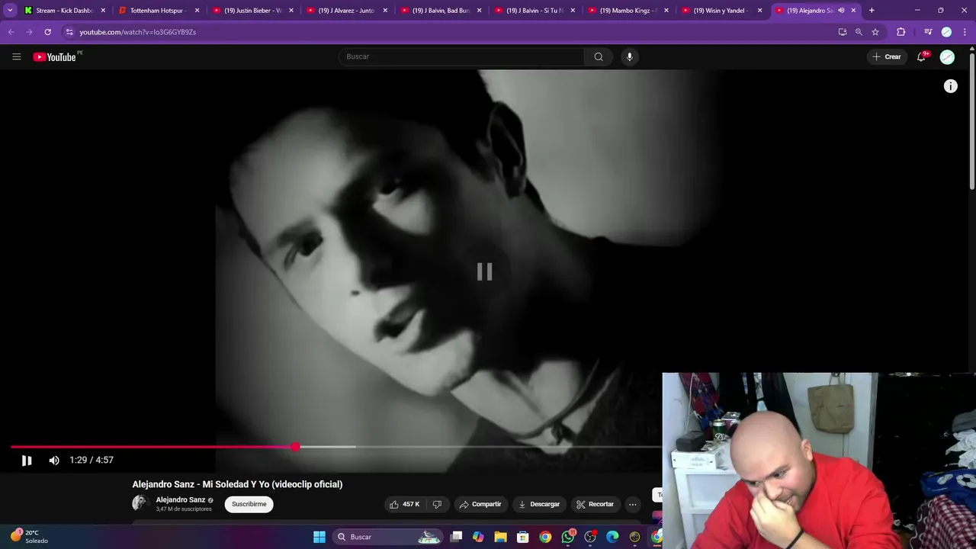Viewport: 976px width, 549px height.
Task: Open WhatsApp from the taskbar
Action: click(x=568, y=537)
